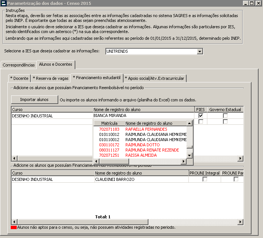Viewport: 263px width, 238px height.
Task: Minimize the Parametrização dos dados window
Action: (x=246, y=3)
